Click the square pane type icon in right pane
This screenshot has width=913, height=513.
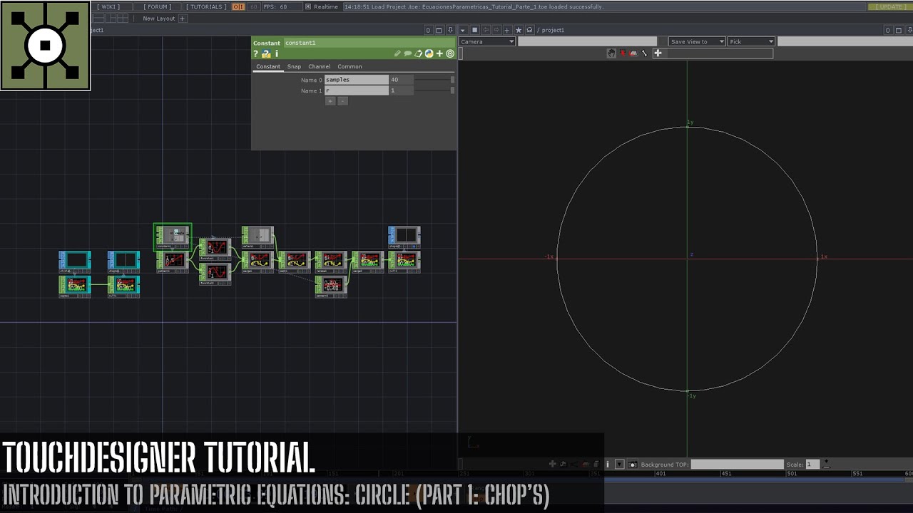(x=474, y=30)
